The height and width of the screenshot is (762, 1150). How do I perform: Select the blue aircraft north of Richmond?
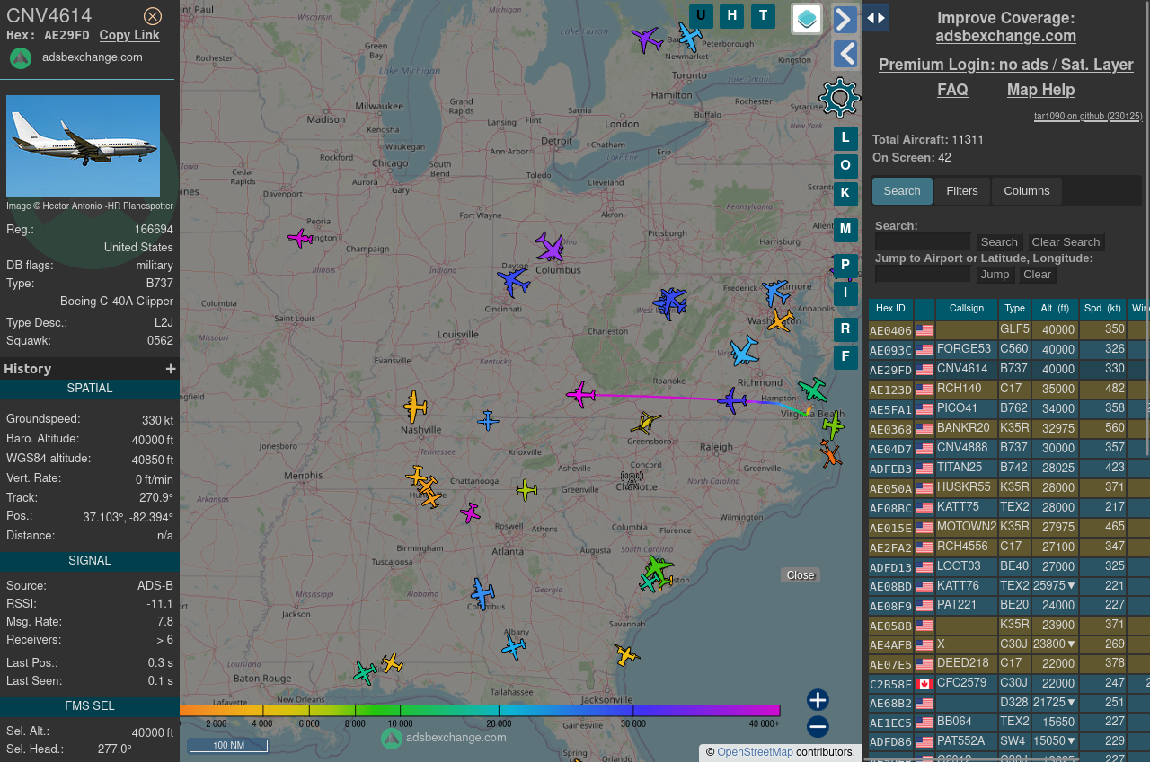coord(745,351)
